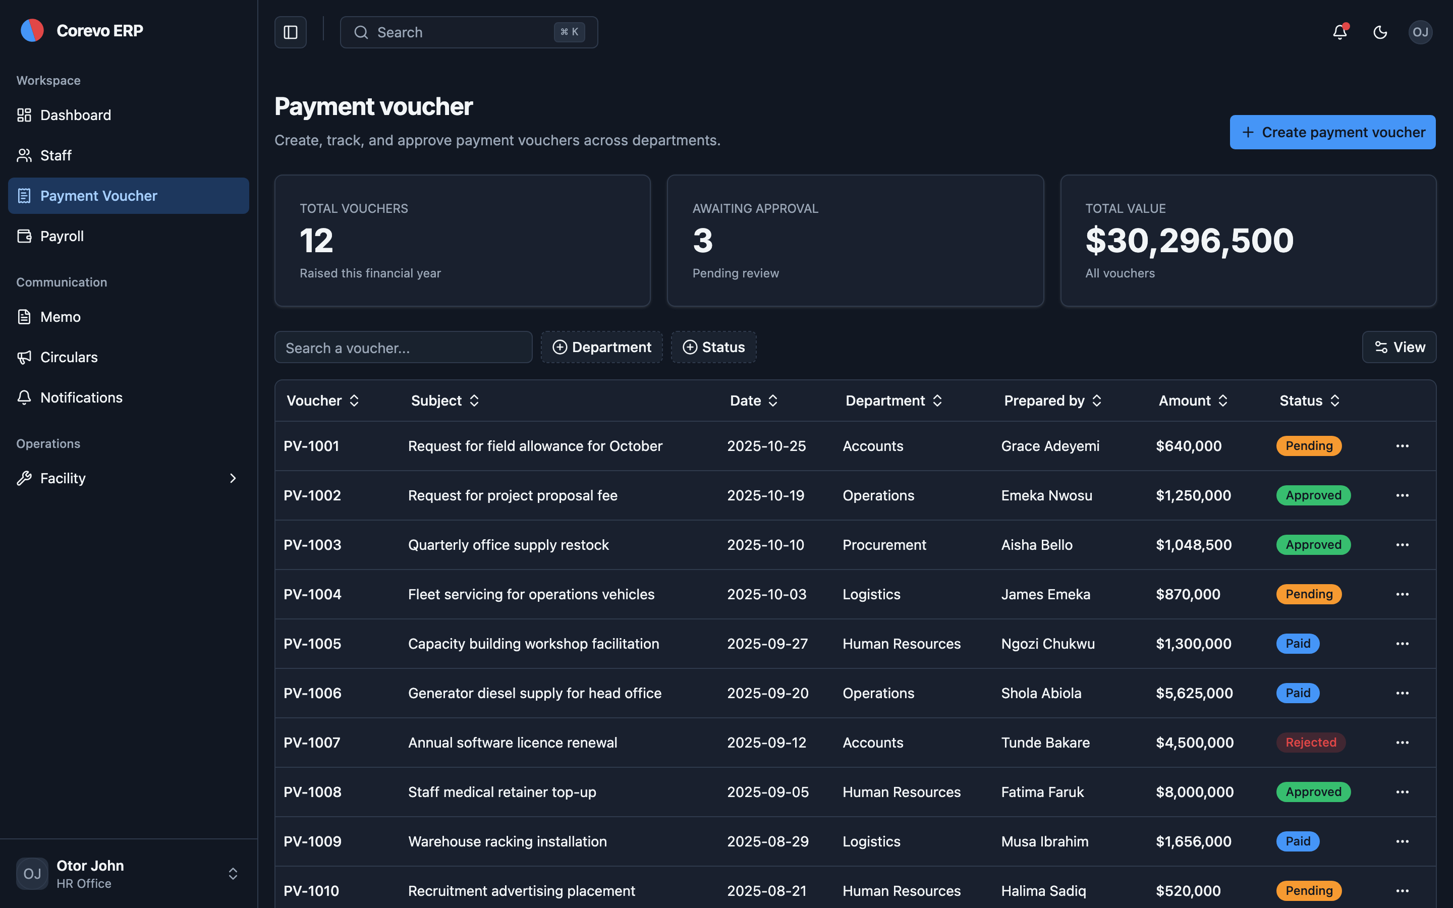Click the Awaiting Approval card

855,241
